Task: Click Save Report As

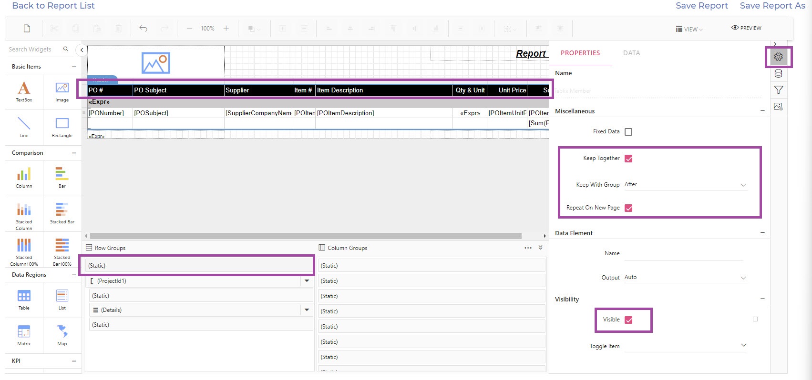Action: (772, 6)
